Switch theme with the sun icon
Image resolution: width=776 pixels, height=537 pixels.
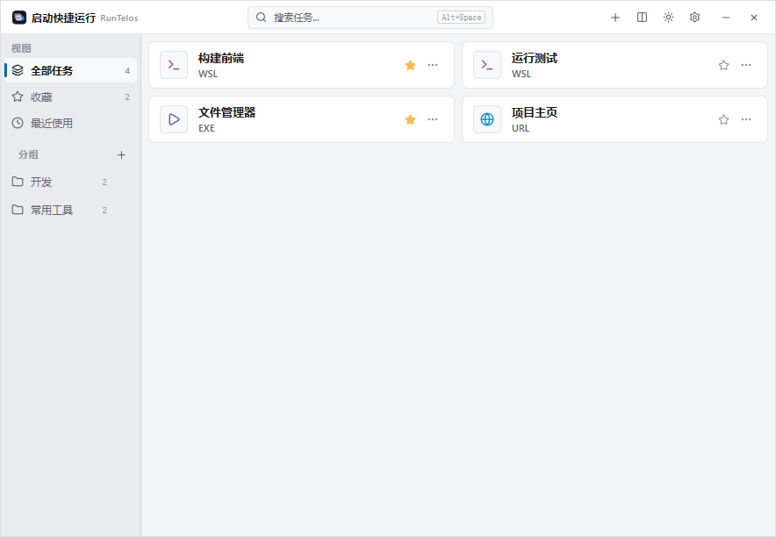click(x=668, y=18)
